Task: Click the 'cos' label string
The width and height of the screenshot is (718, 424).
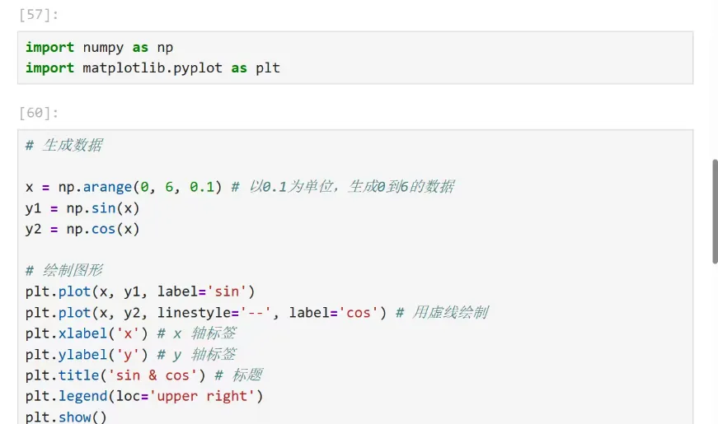Action: coord(358,313)
